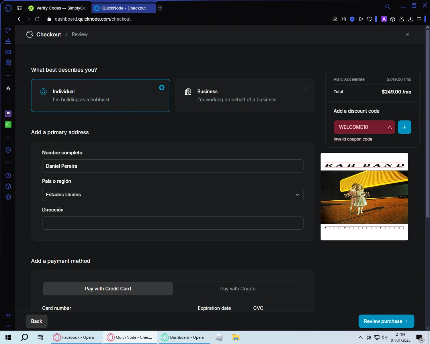Open the GX Cleaner broom icon
This screenshot has width=430, height=344.
pos(8,41)
